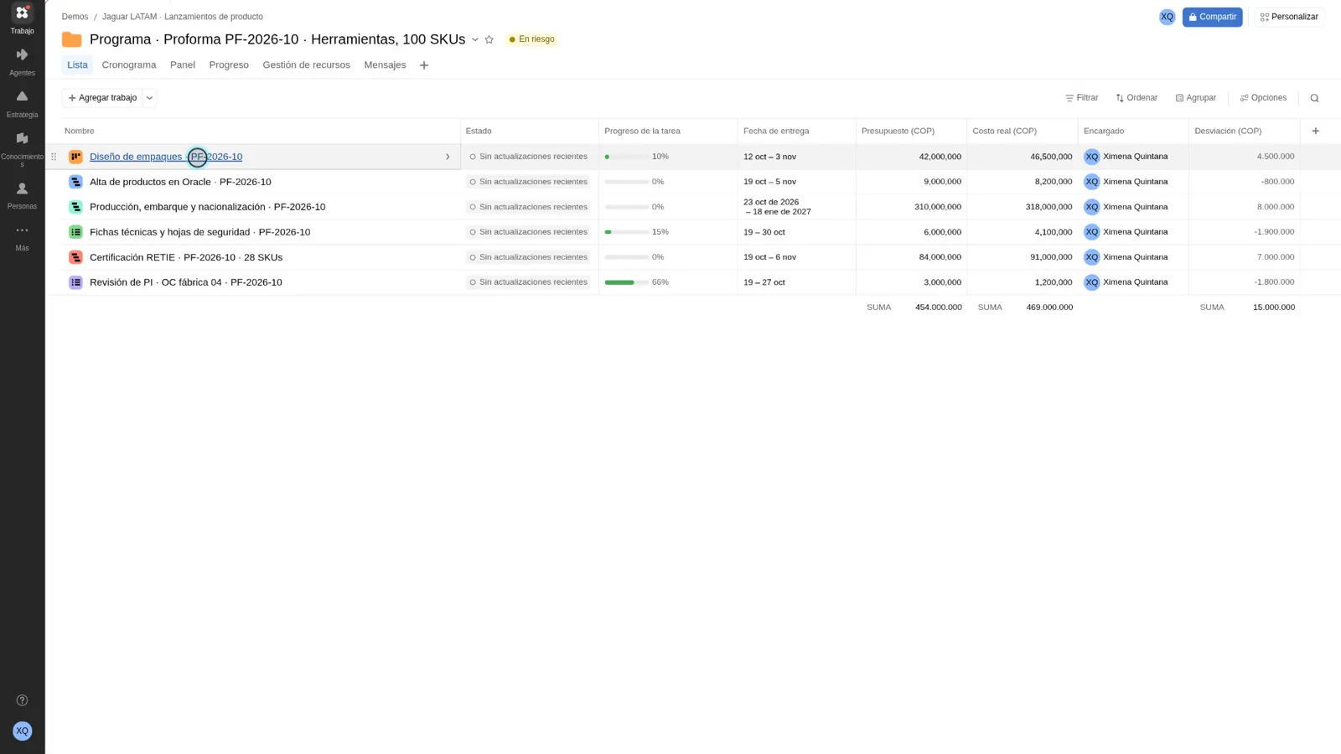Open Conocimientos in the sidebar
1341x754 pixels.
22,148
